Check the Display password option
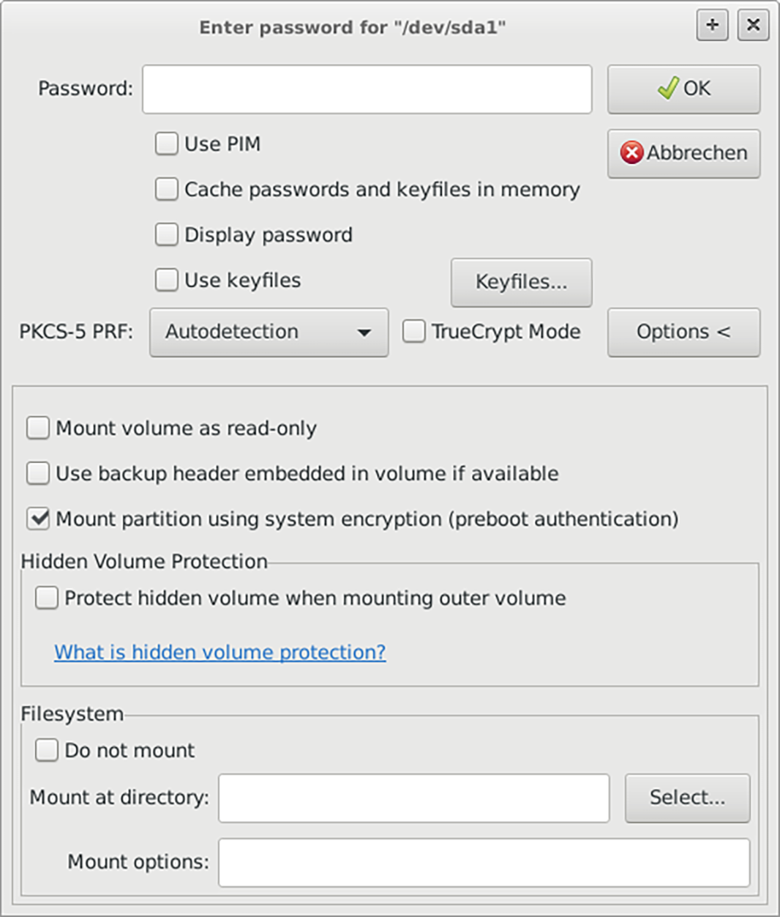This screenshot has height=917, width=780. tap(167, 234)
